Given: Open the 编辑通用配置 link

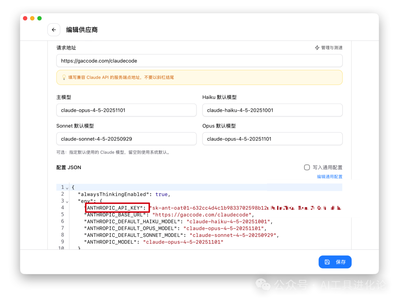Looking at the screenshot, I should 329,177.
